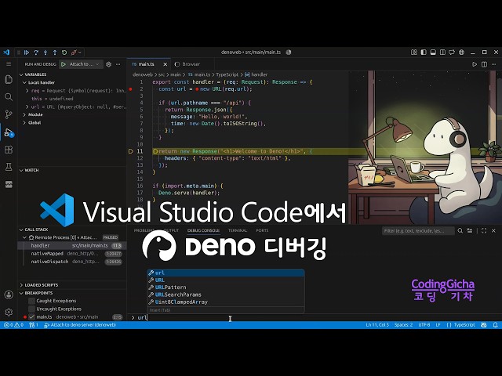The width and height of the screenshot is (502, 376).
Task: Click the debug console input line
Action: coord(314,317)
